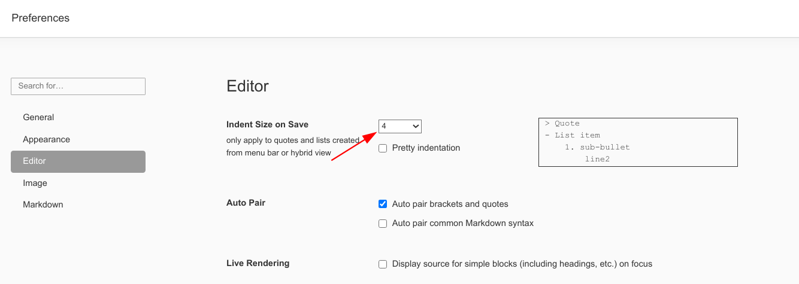The height and width of the screenshot is (284, 799).
Task: Select the Editor section in sidebar
Action: (78, 161)
